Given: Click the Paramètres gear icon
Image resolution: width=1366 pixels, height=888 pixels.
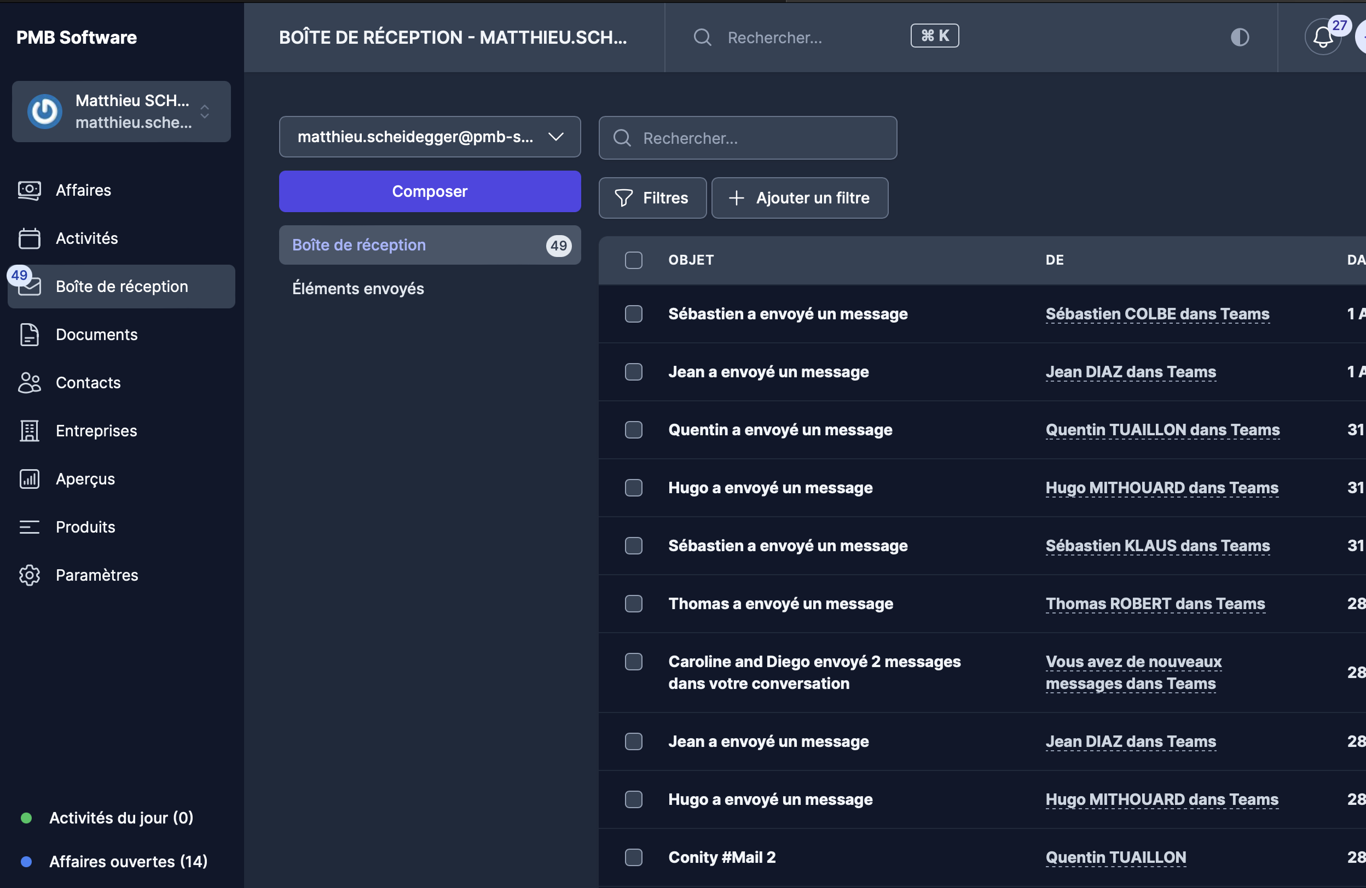Looking at the screenshot, I should pyautogui.click(x=29, y=575).
